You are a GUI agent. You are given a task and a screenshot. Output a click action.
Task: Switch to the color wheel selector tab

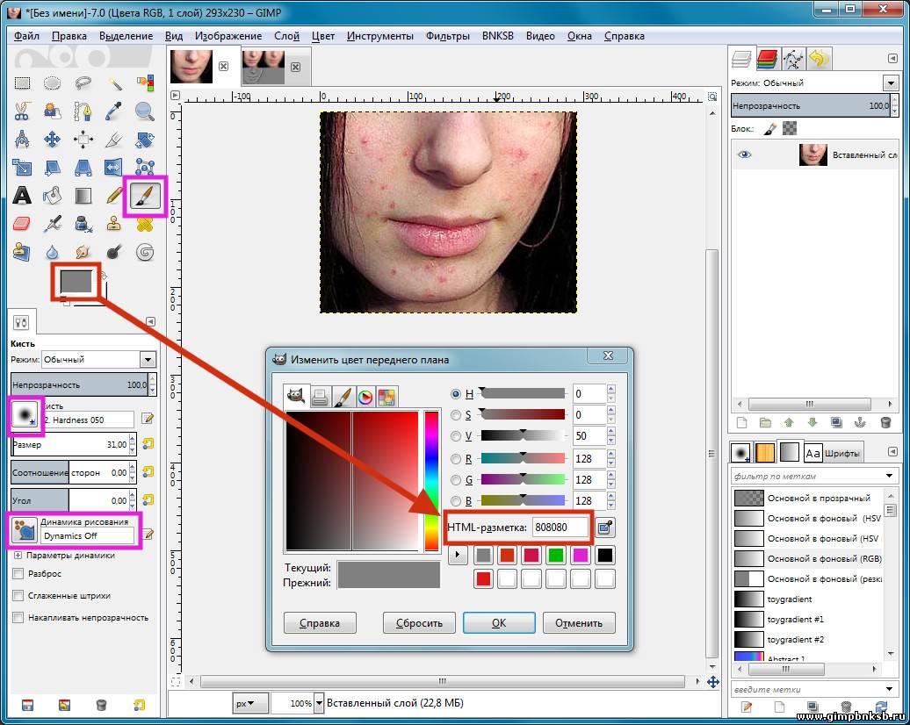(365, 397)
